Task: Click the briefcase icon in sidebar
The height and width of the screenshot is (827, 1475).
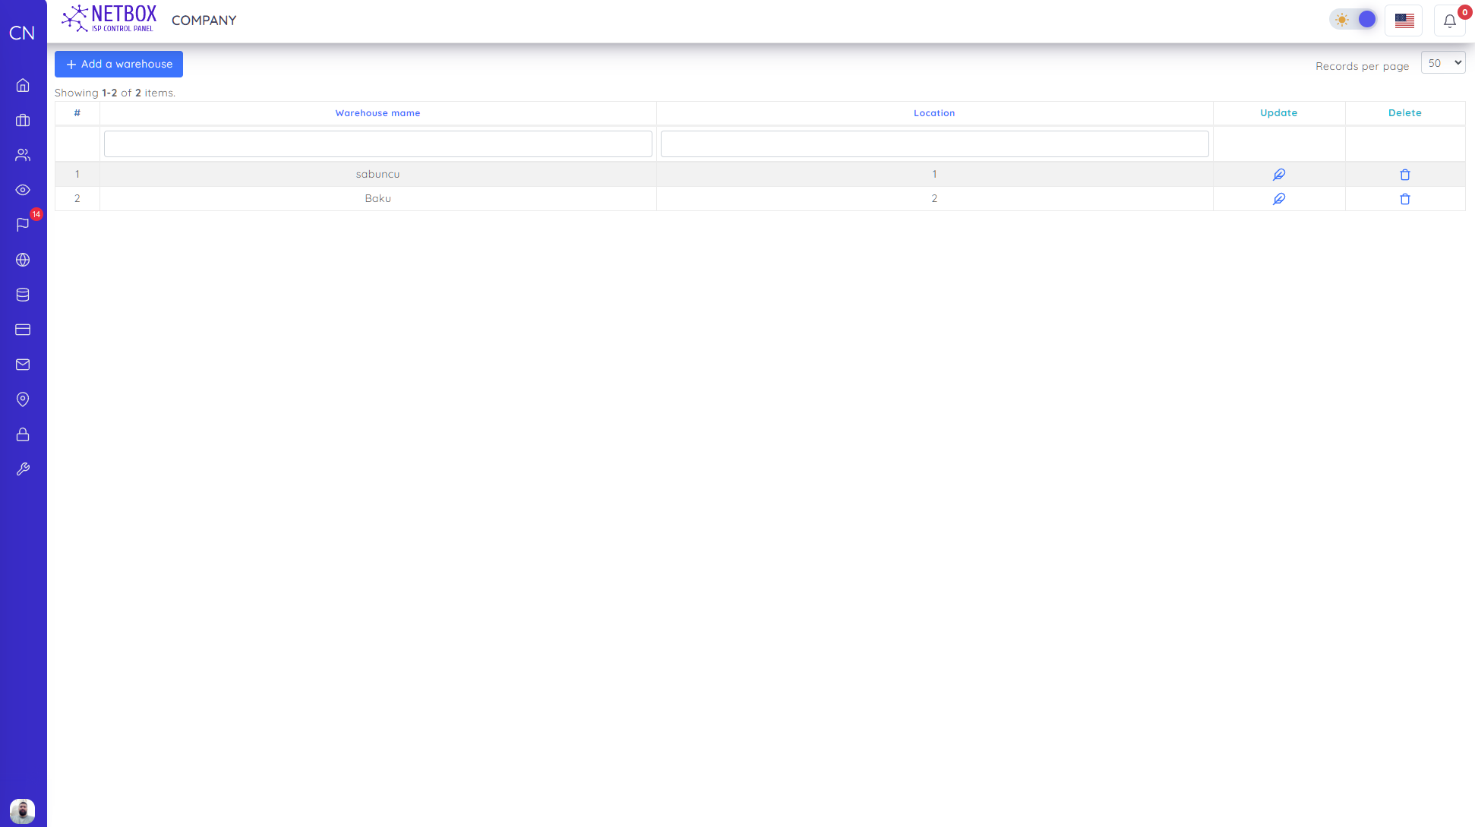Action: (x=23, y=120)
